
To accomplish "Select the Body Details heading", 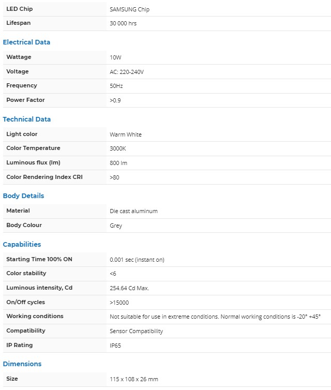I will click(23, 196).
